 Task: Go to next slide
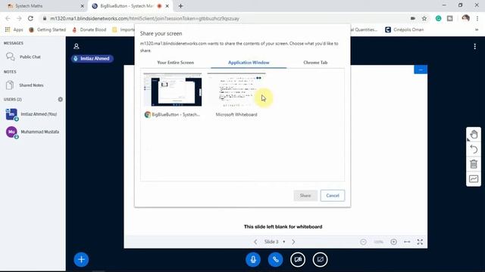(293, 242)
